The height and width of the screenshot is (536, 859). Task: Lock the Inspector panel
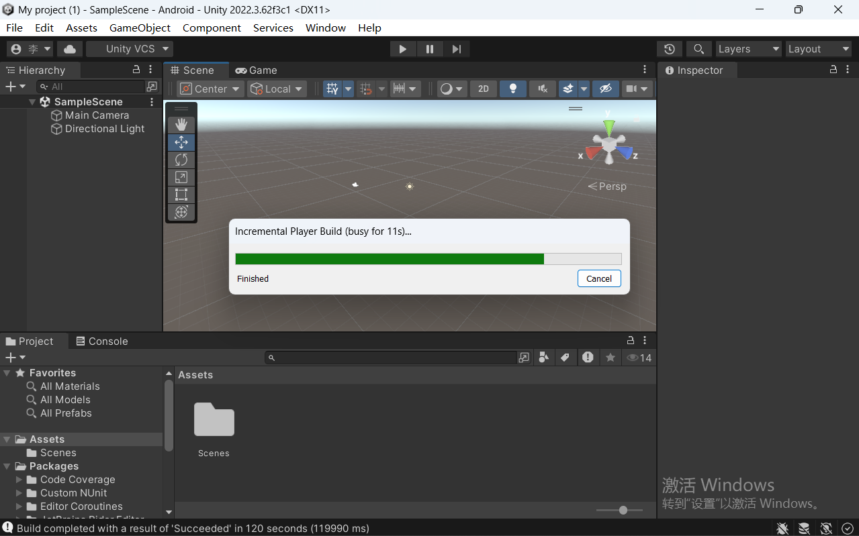[x=833, y=70]
